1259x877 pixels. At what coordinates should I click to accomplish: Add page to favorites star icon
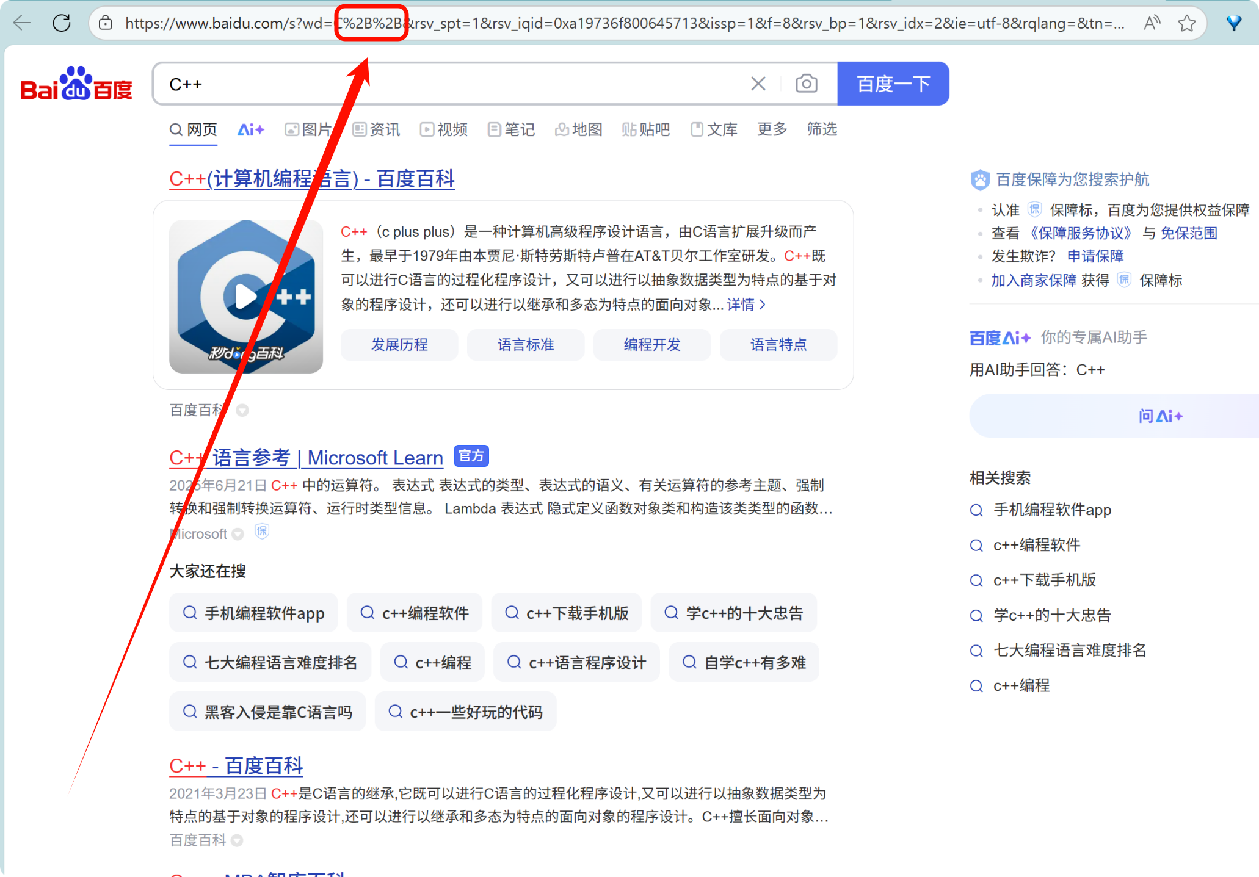coord(1187,23)
